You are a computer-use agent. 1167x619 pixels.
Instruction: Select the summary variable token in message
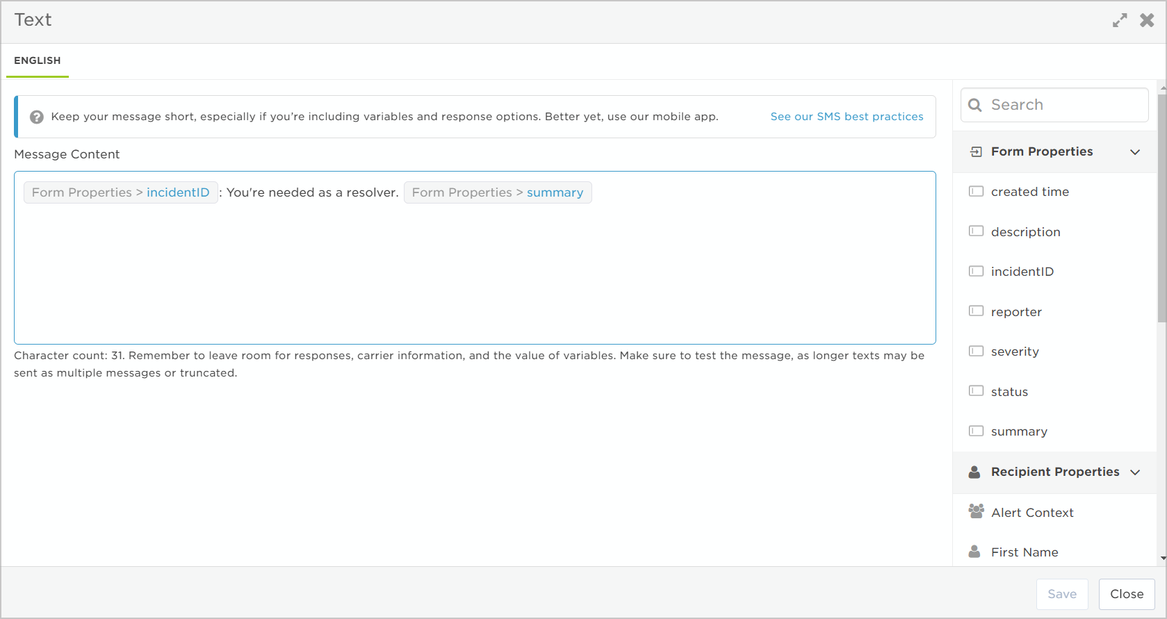[x=498, y=192]
